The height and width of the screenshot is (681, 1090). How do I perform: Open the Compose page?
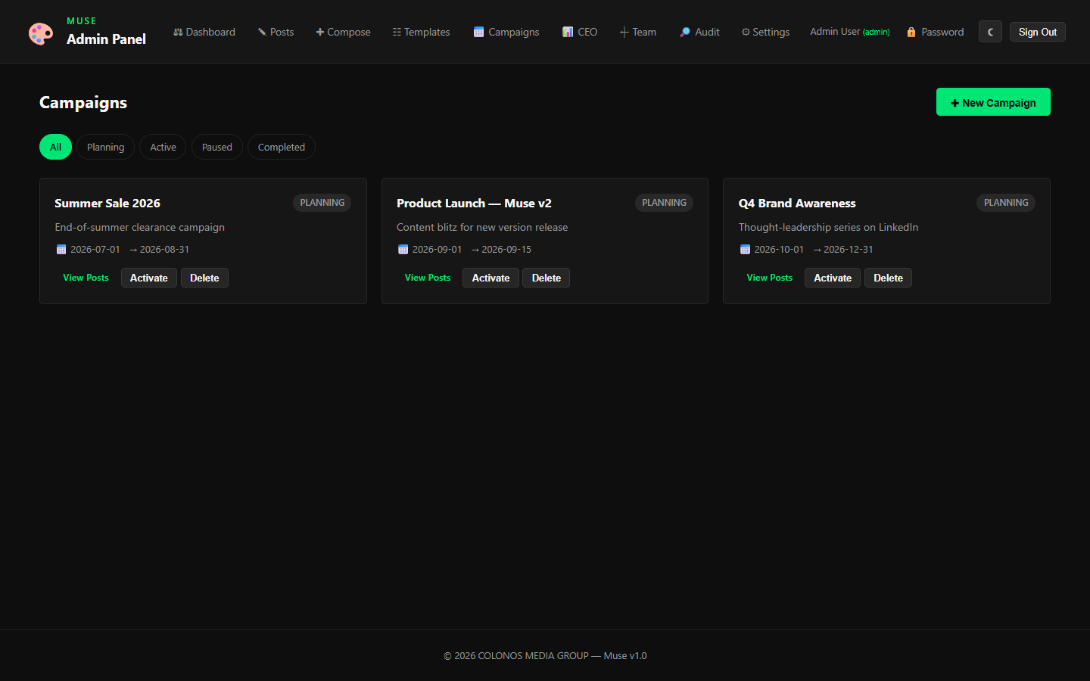(343, 32)
